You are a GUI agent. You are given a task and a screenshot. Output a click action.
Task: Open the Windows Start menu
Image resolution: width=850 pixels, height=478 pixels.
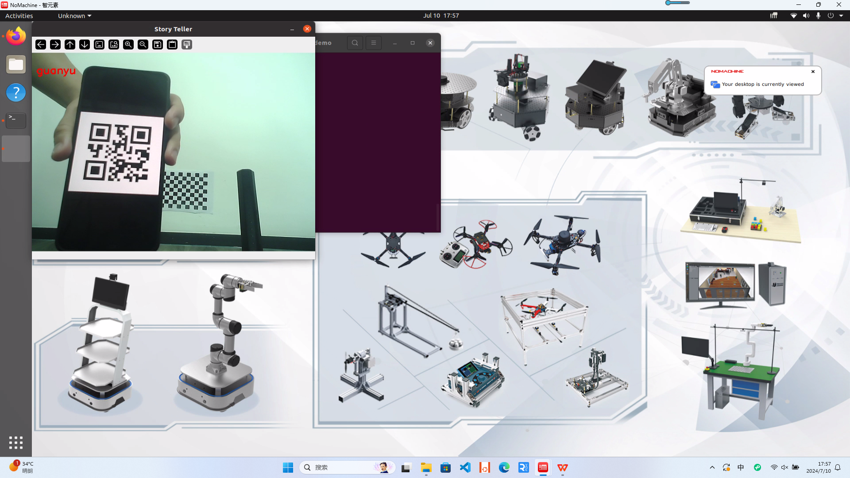[288, 467]
